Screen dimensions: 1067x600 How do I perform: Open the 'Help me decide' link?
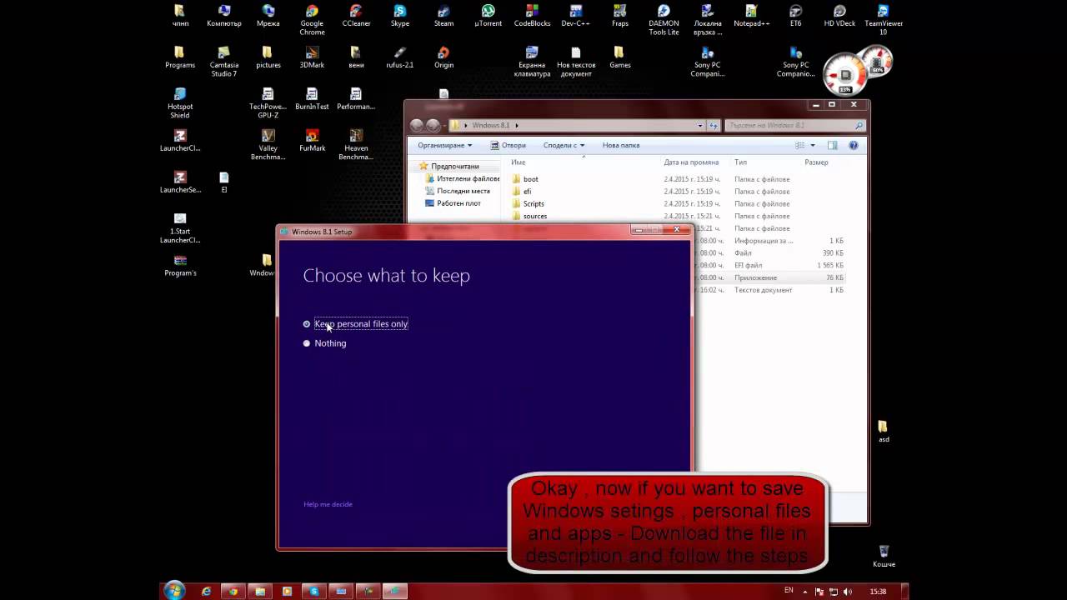[x=328, y=504]
